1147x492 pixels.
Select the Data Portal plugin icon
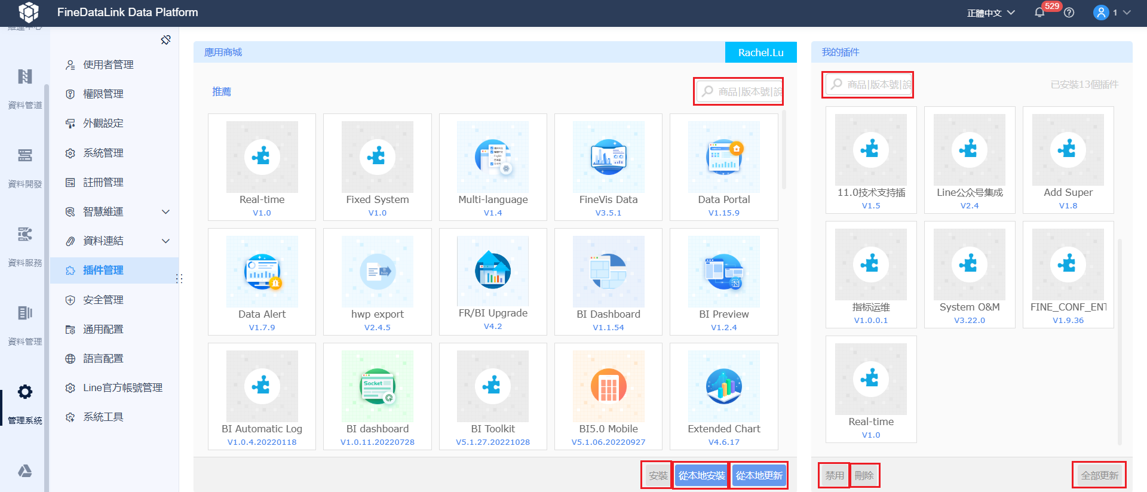pos(724,157)
